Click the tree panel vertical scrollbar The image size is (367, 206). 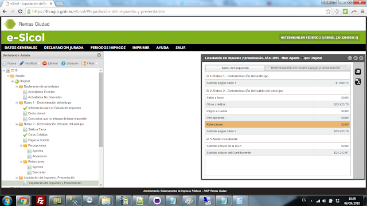coord(101,110)
